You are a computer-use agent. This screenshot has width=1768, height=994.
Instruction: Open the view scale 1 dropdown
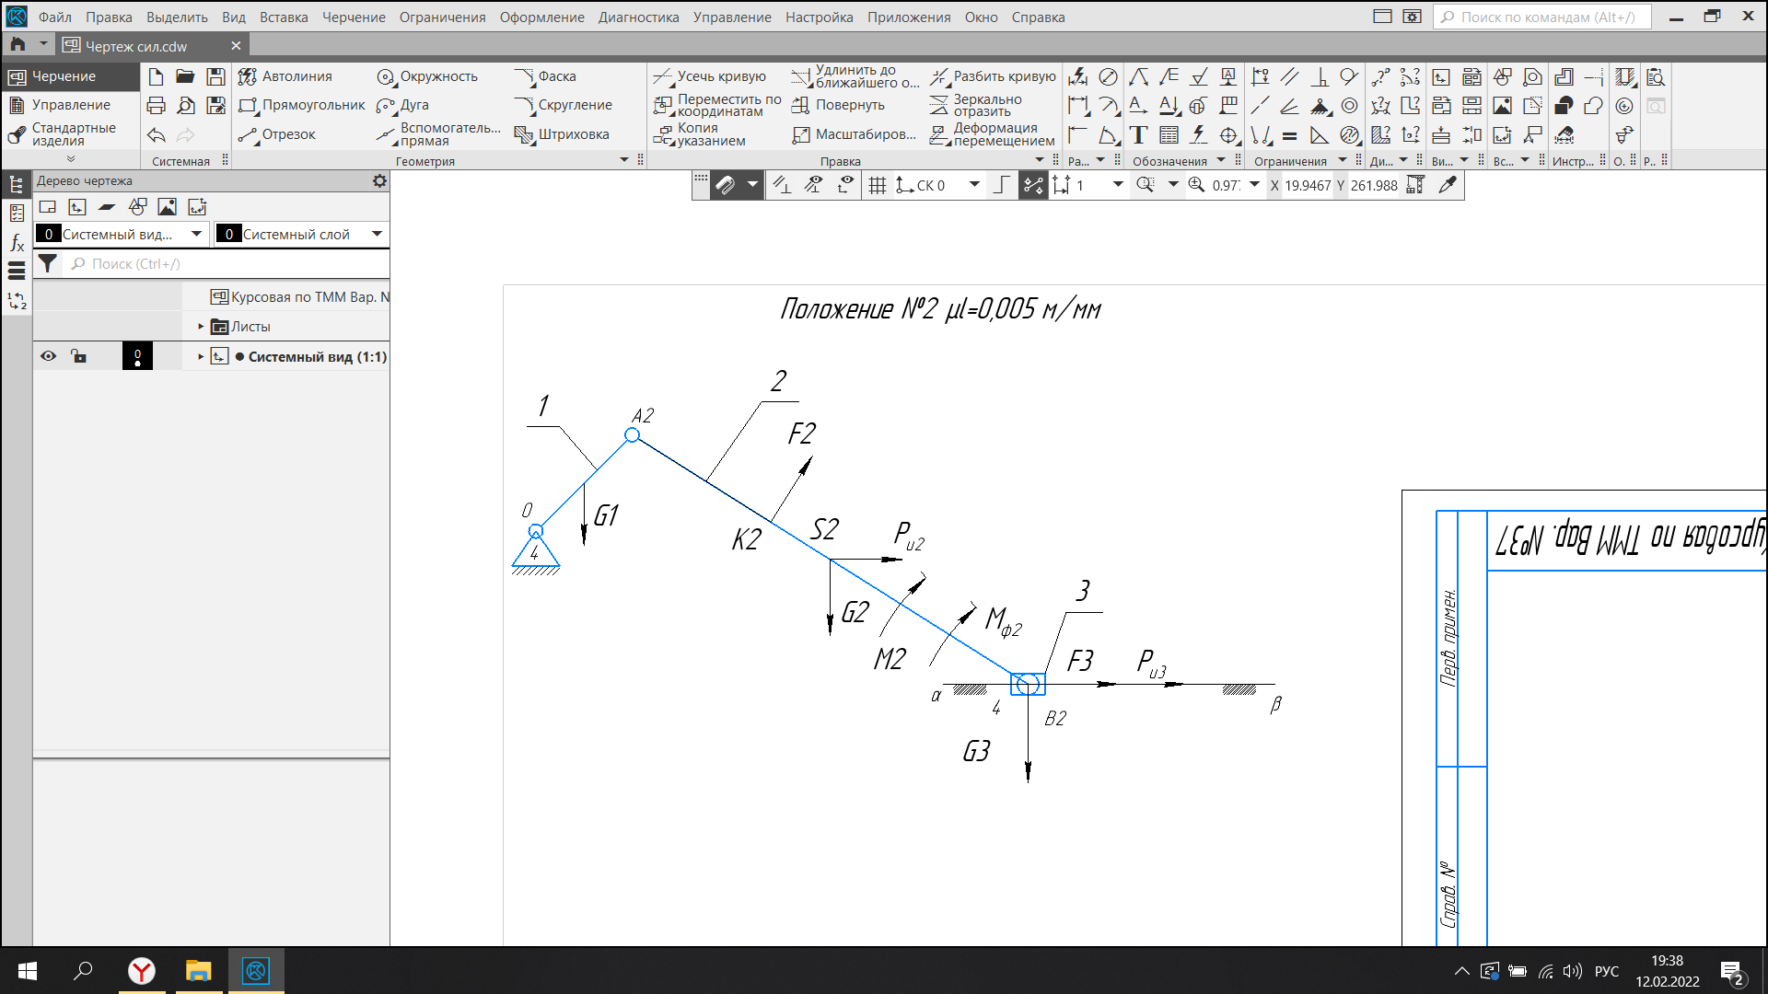[1118, 185]
